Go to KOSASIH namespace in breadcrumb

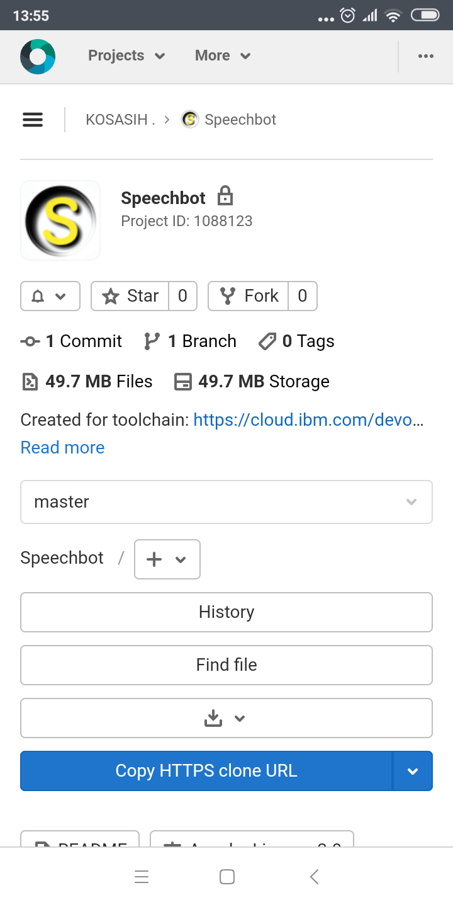pyautogui.click(x=120, y=120)
